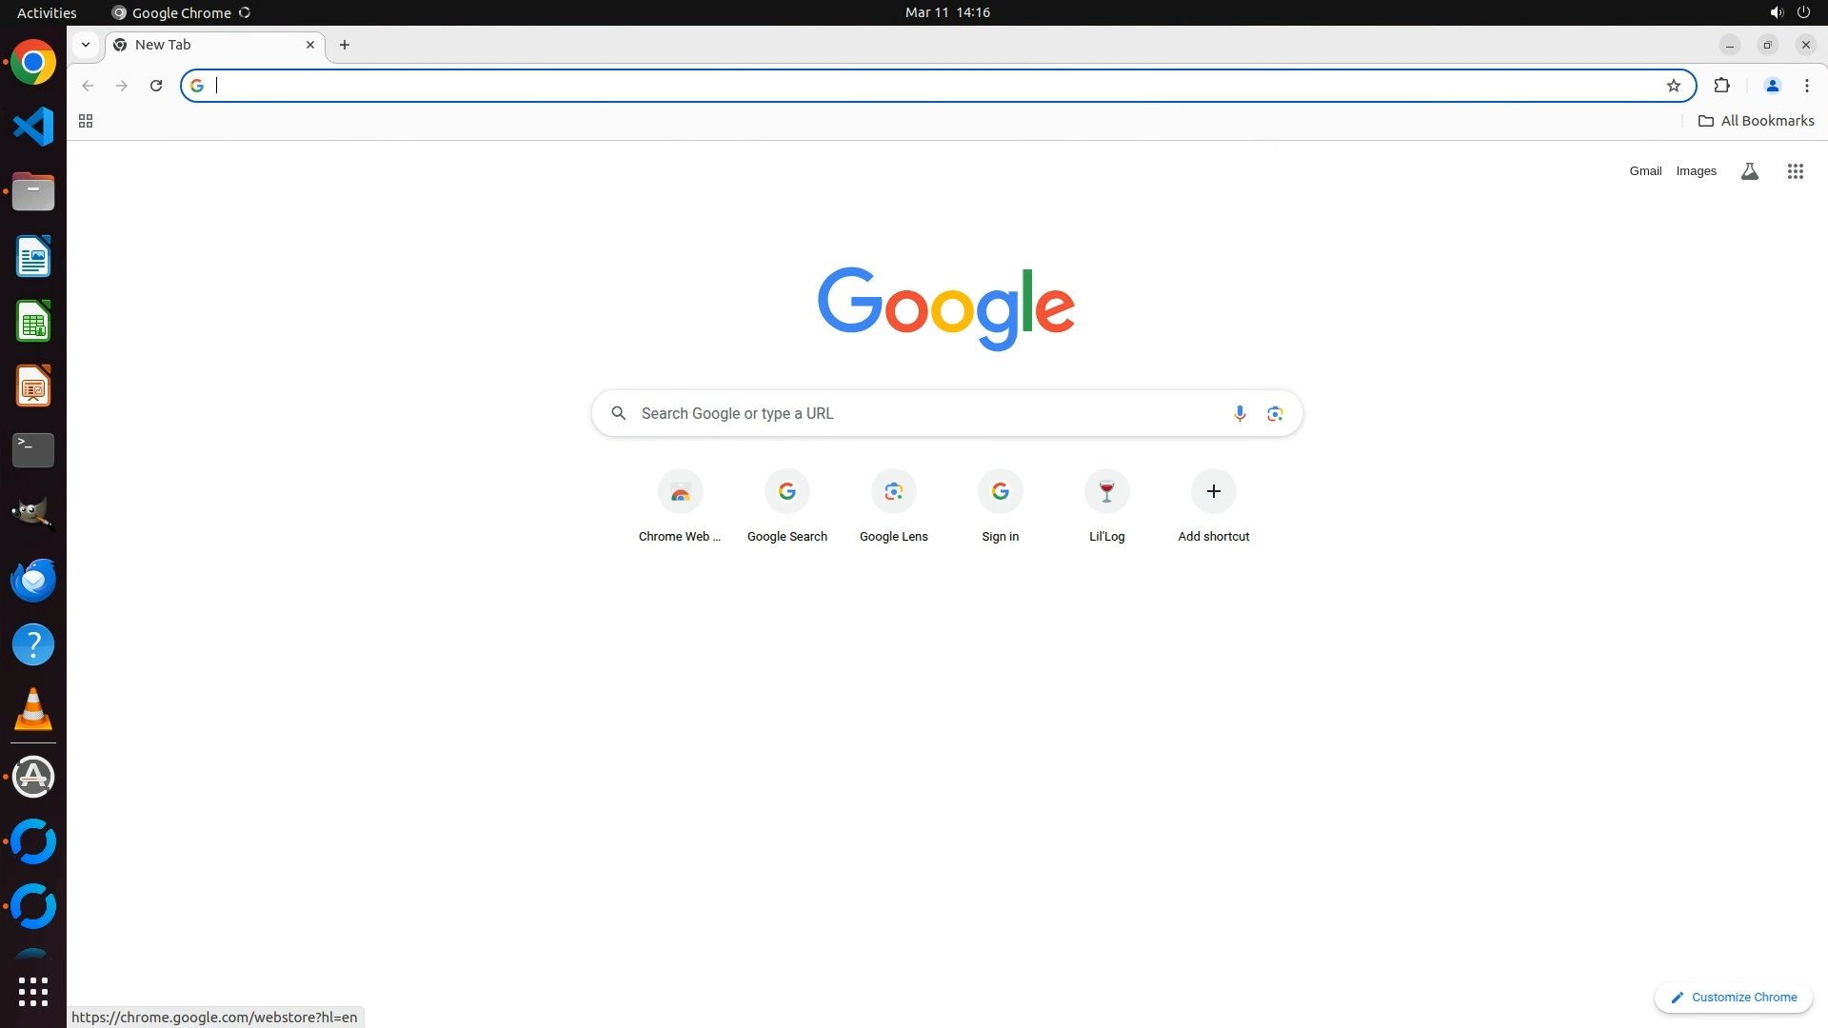Open Google apps grid icon
Viewport: 1828px width, 1028px height.
(1795, 171)
